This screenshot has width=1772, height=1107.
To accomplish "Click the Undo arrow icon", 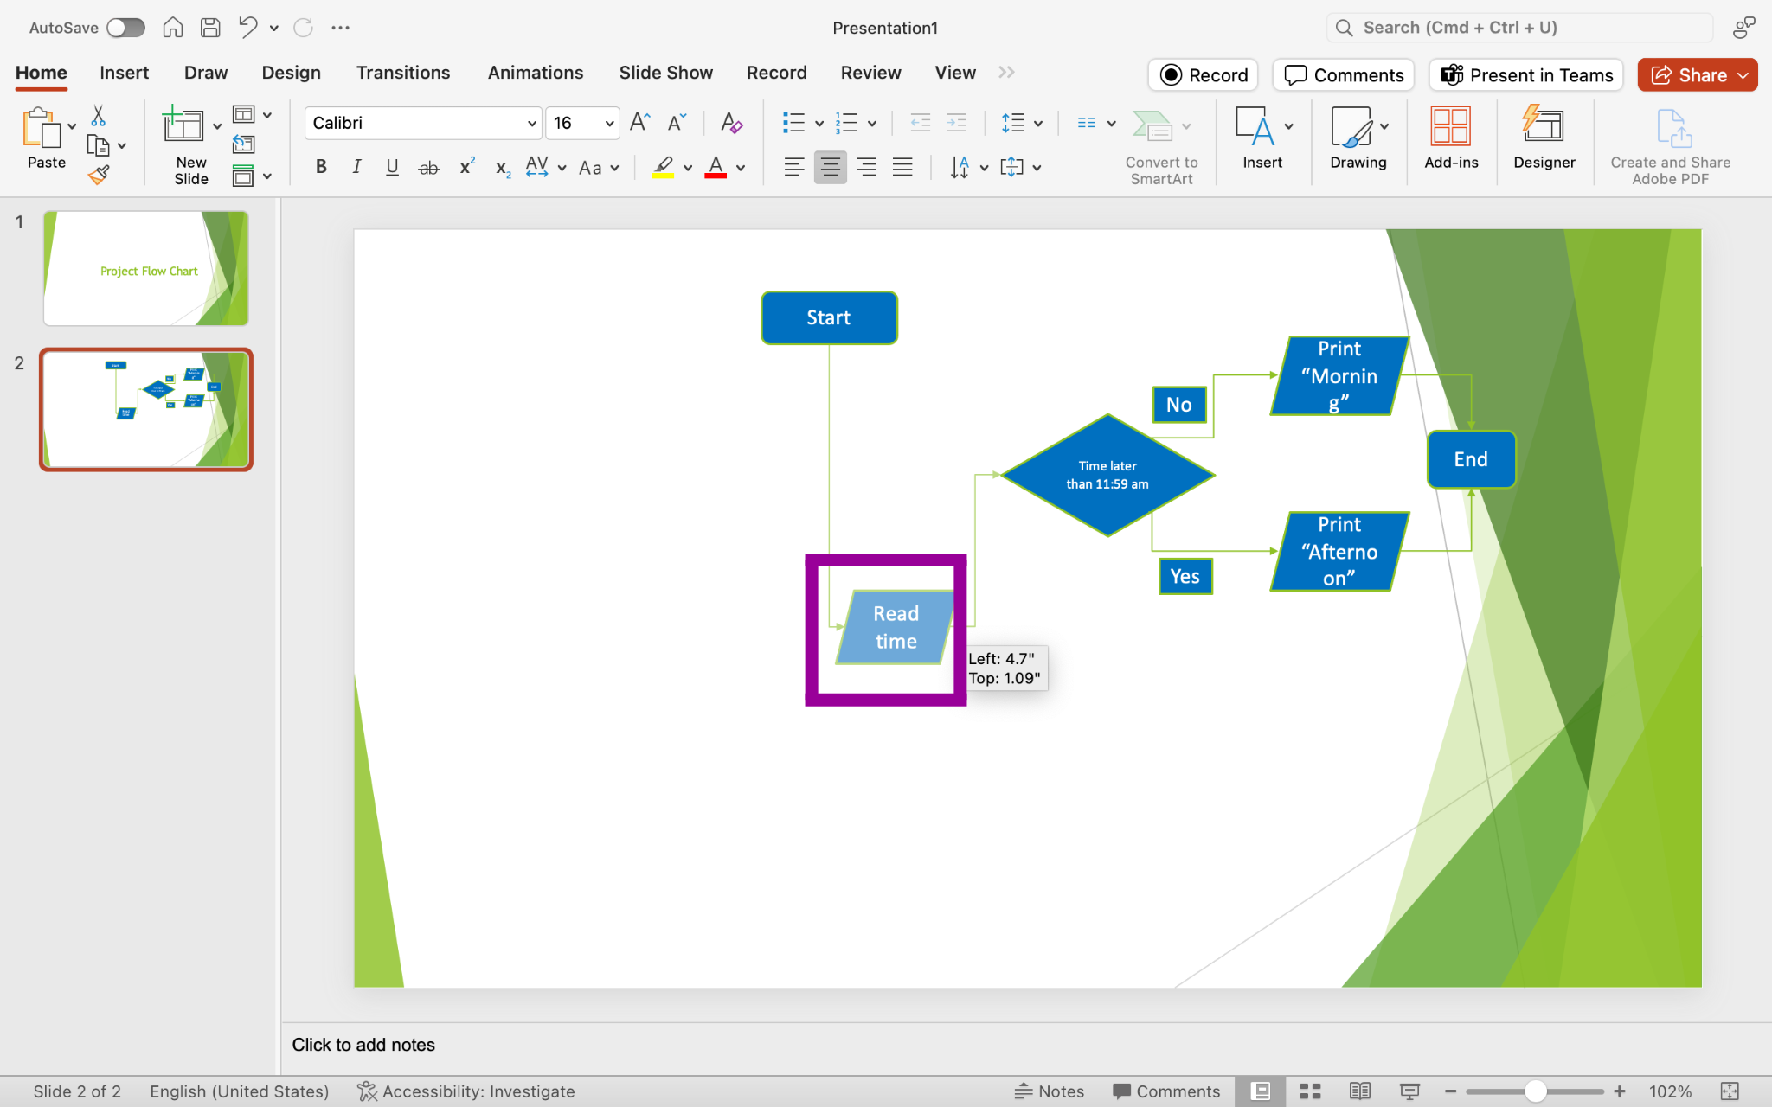I will pos(247,28).
